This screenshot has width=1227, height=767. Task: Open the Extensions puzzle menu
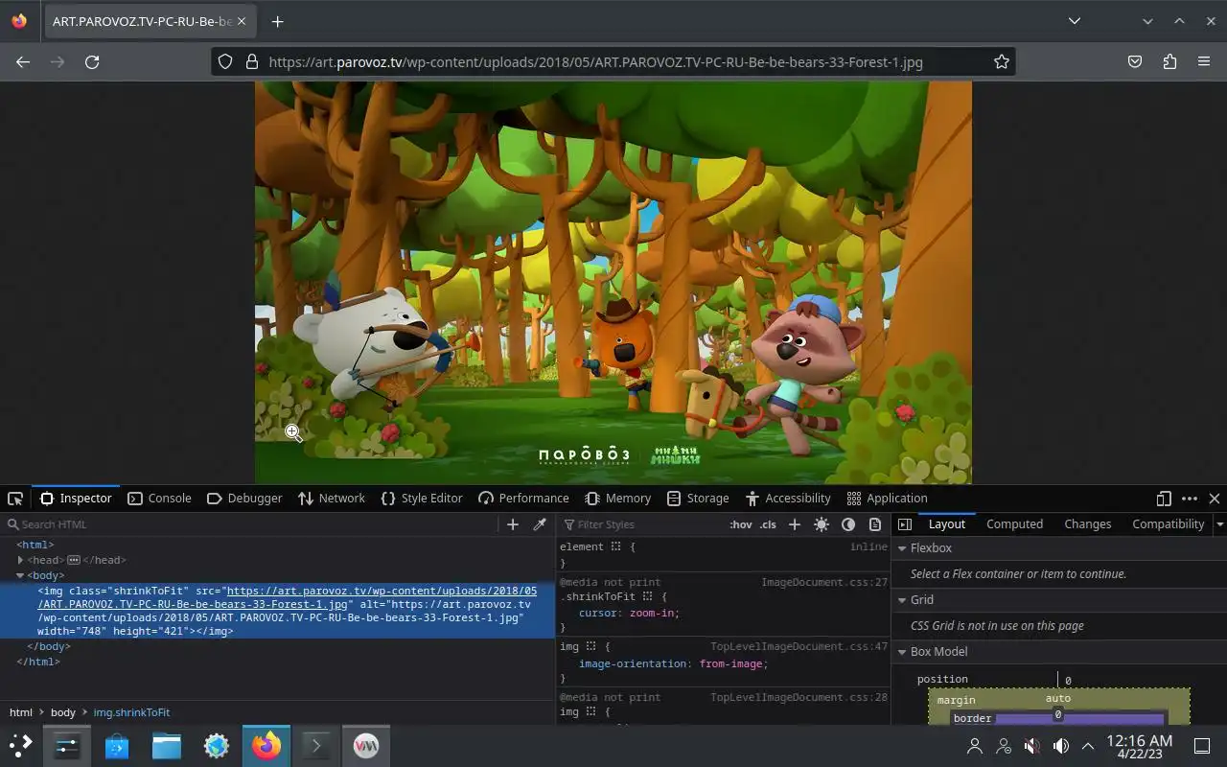(x=1169, y=61)
